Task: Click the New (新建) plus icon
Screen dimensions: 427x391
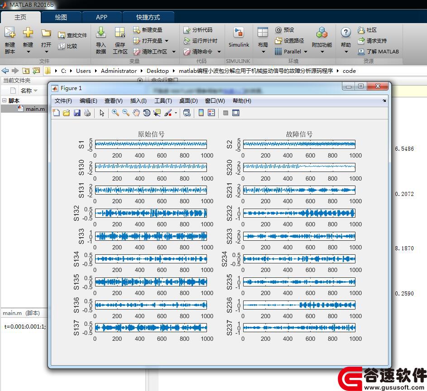Action: click(x=28, y=33)
